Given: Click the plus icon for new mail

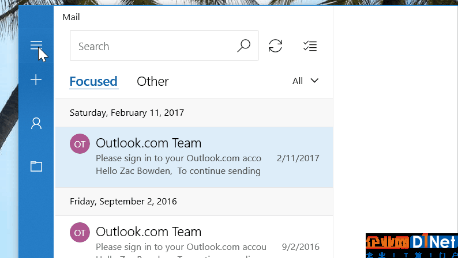Looking at the screenshot, I should (x=36, y=80).
